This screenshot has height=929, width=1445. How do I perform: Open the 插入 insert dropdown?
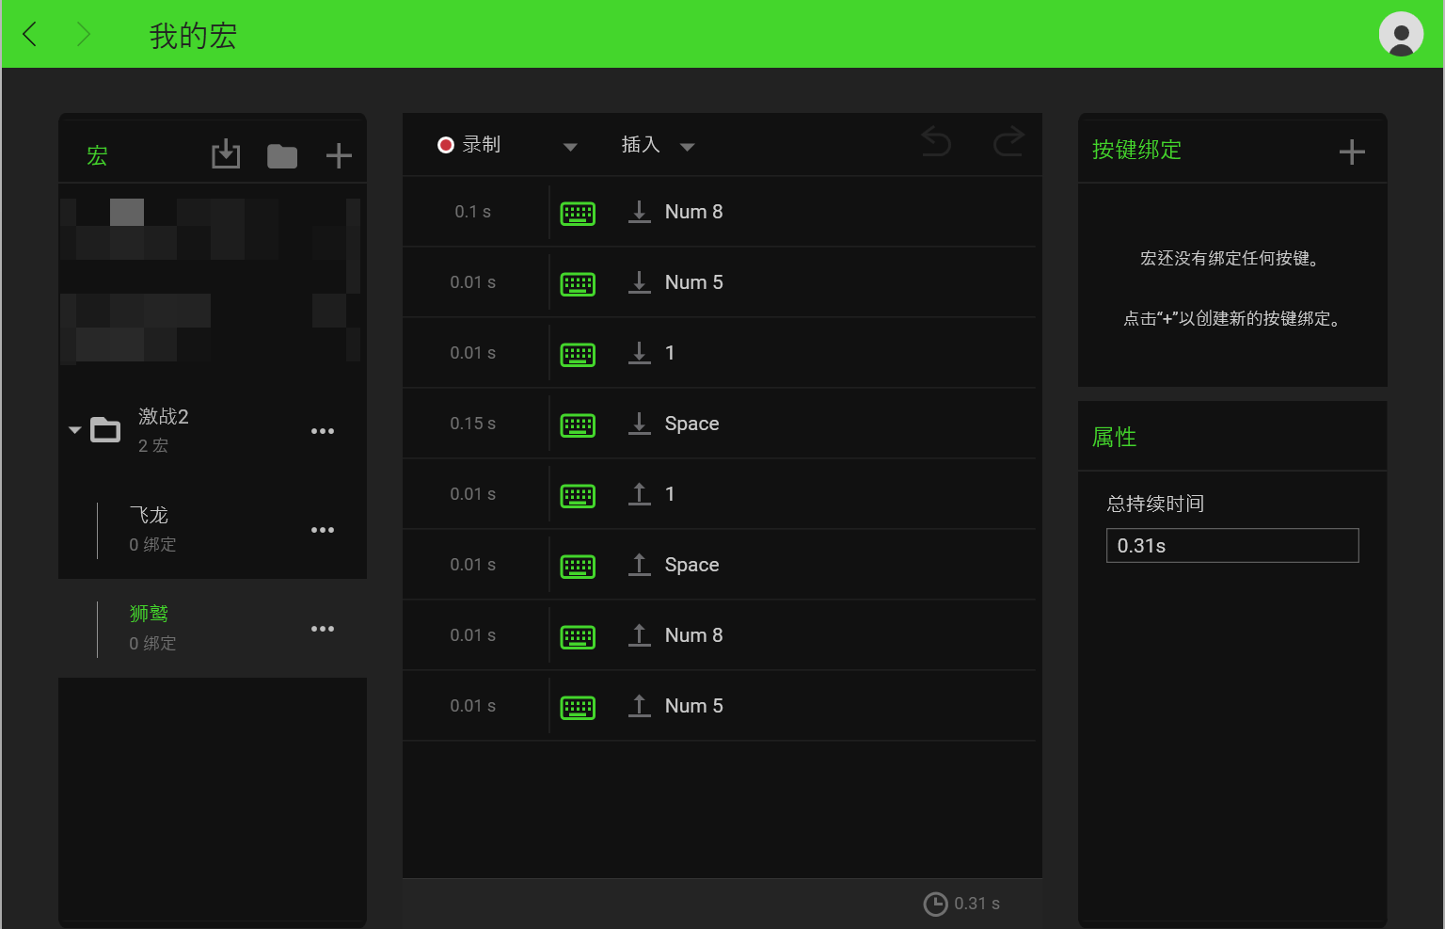[x=657, y=145]
